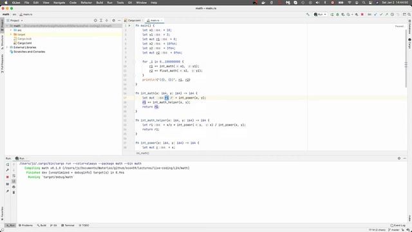Click the Git commit checkmark icon
Viewport: 412px width, 232px height.
381,14
